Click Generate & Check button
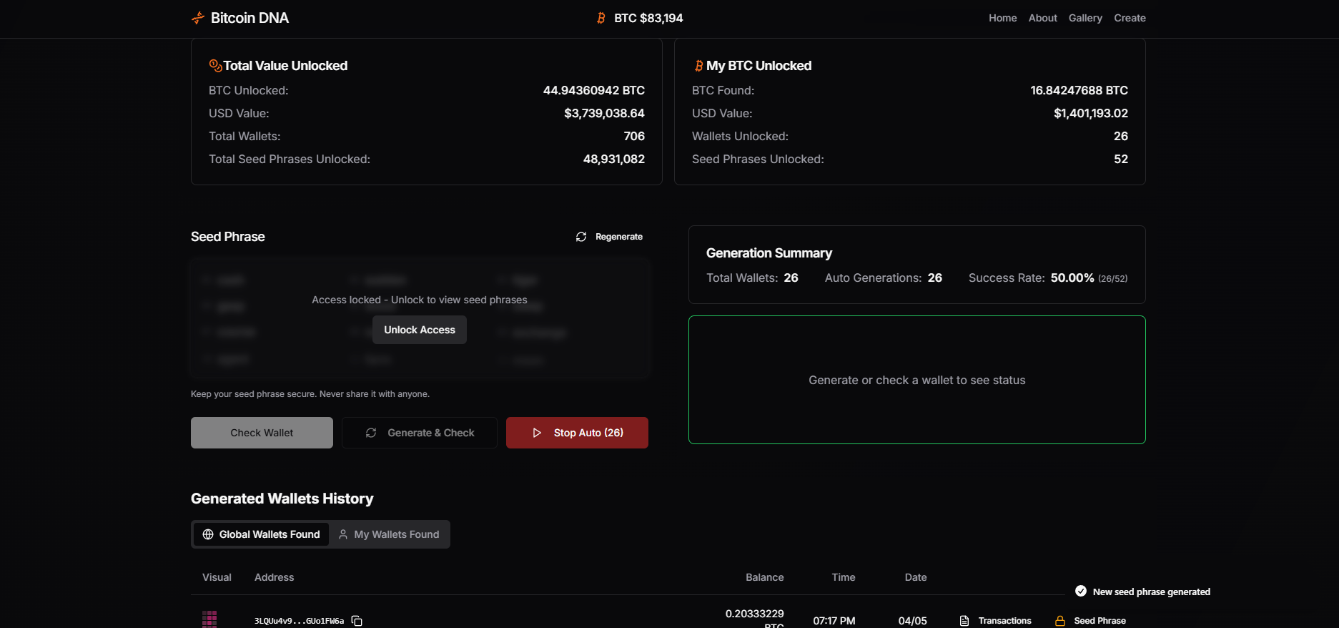This screenshot has height=628, width=1339. click(420, 433)
